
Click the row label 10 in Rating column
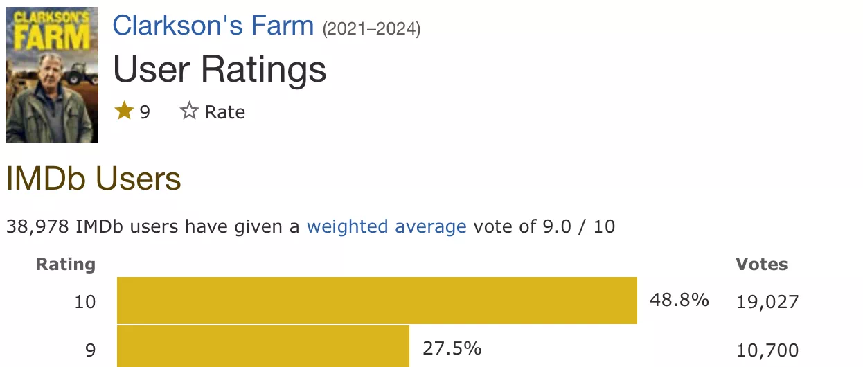coord(85,303)
